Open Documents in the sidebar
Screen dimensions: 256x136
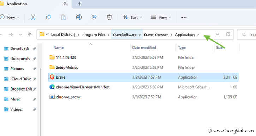(20, 58)
